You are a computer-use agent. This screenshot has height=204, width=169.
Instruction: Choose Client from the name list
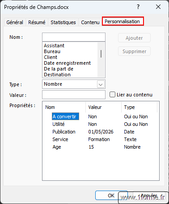51,57
